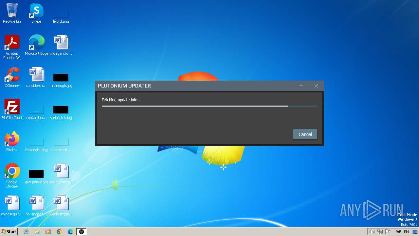Select the weekssimple... Word document
This screenshot has height=236, width=419.
(61, 206)
